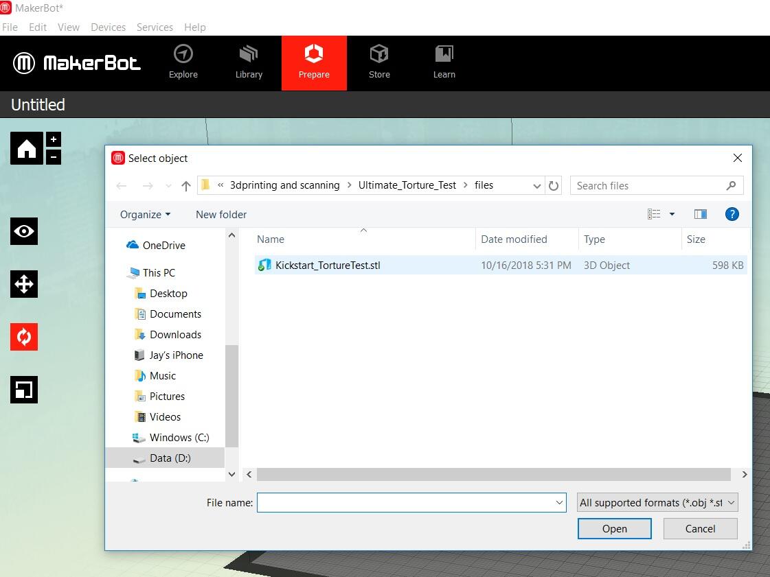This screenshot has width=770, height=577.
Task: Click the Cancel button
Action: (x=700, y=529)
